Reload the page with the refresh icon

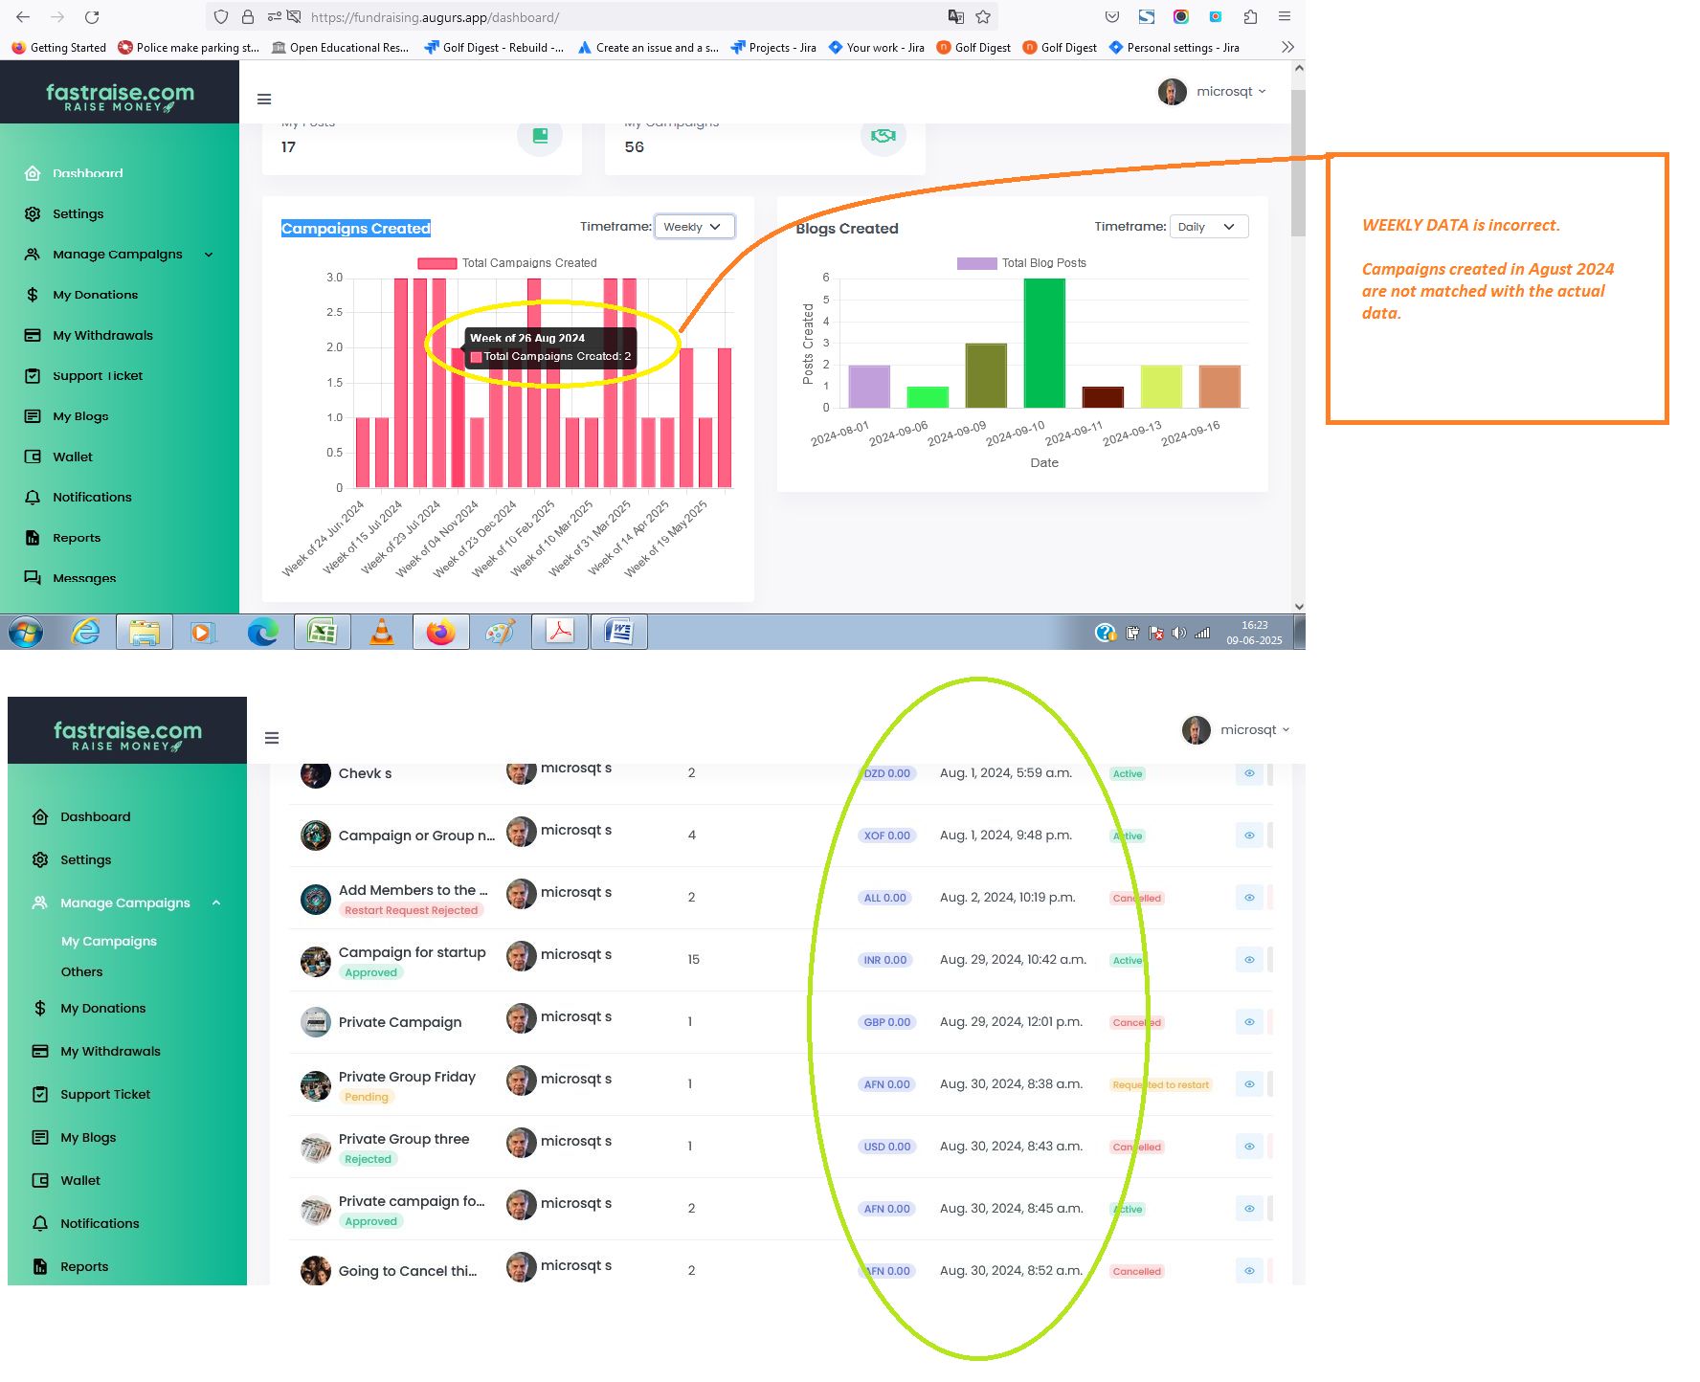92,17
